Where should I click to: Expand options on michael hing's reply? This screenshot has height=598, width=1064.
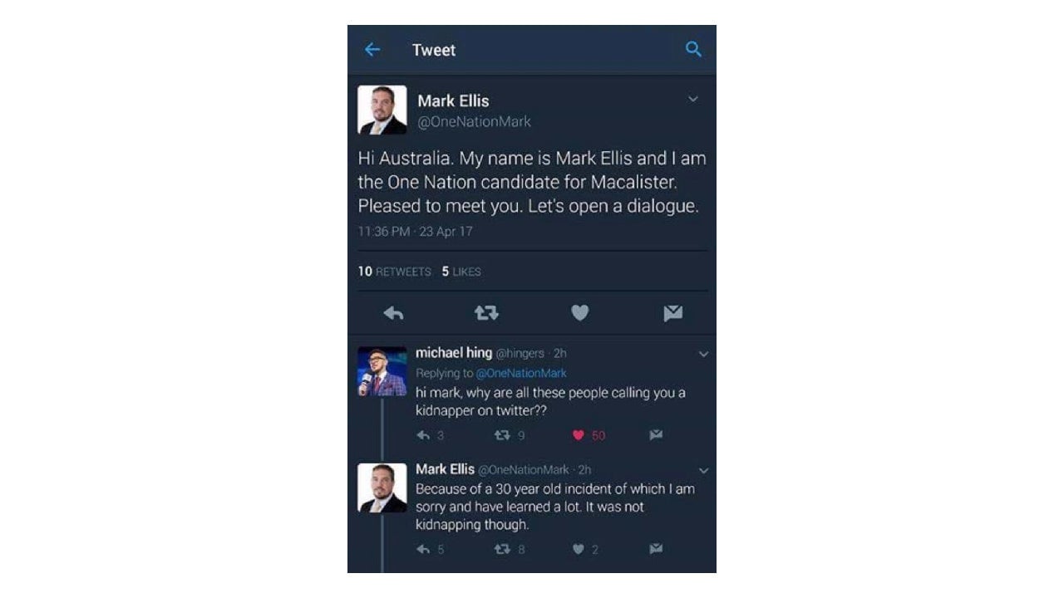point(704,353)
